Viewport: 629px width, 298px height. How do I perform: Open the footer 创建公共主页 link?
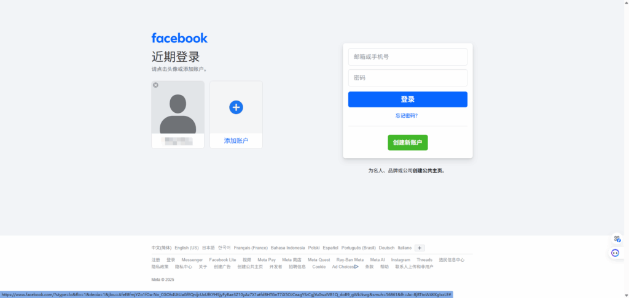click(250, 267)
